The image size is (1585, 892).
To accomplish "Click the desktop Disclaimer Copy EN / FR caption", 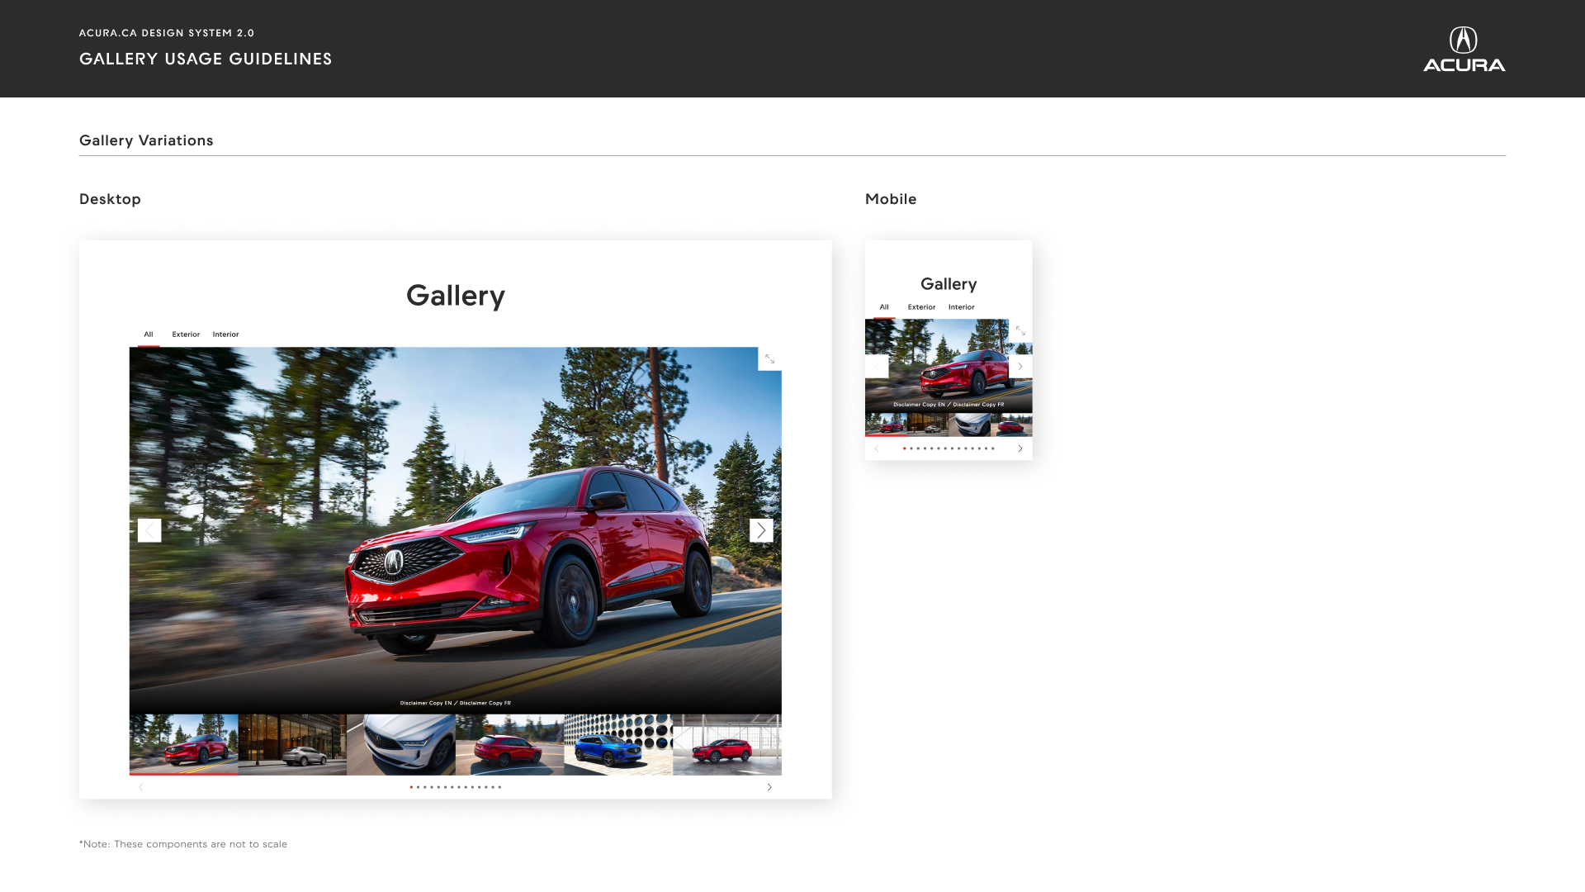I will pyautogui.click(x=456, y=703).
